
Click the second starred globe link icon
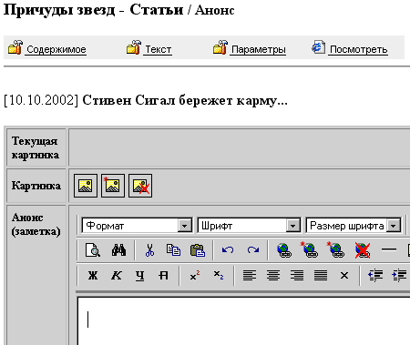click(x=336, y=250)
